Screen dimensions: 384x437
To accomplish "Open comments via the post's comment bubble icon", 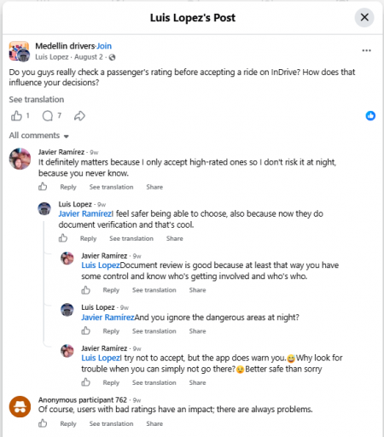I will point(48,116).
